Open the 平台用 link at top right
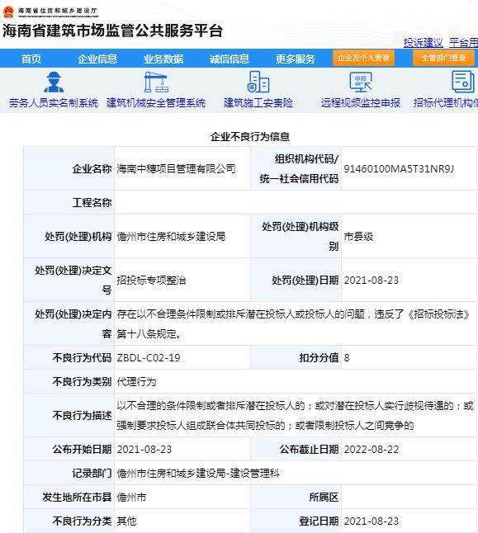478x533 pixels. click(x=463, y=43)
